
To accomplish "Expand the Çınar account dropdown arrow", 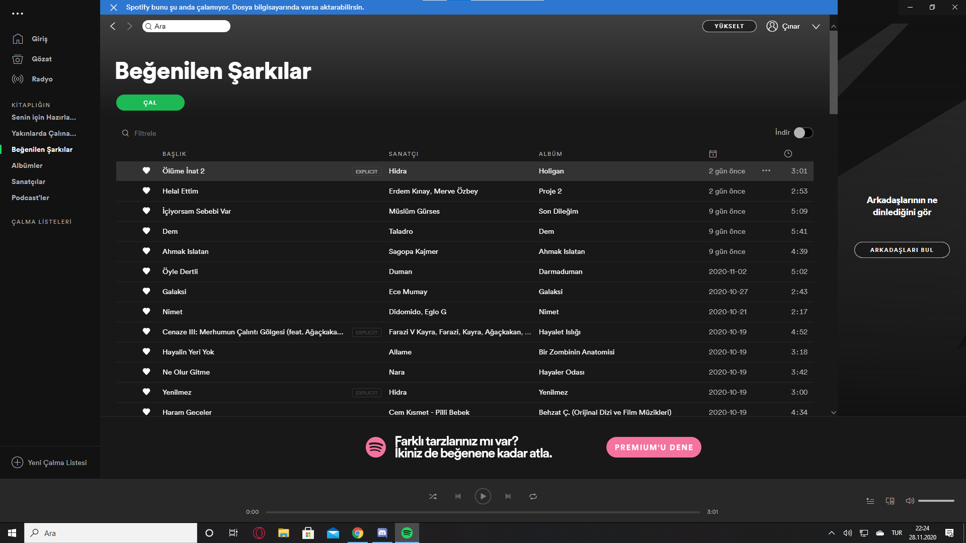I will [816, 27].
